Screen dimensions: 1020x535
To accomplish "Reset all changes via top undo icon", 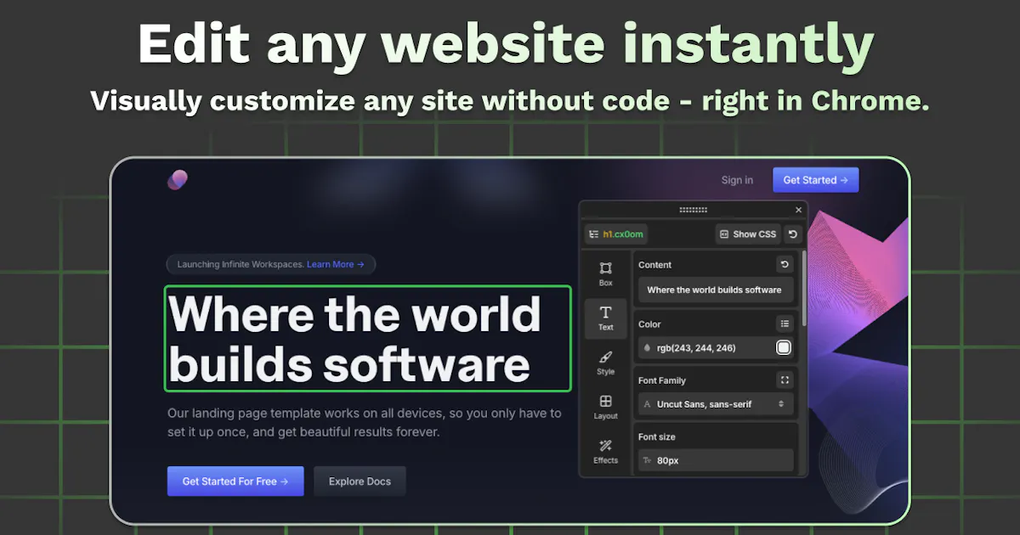I will [x=792, y=234].
